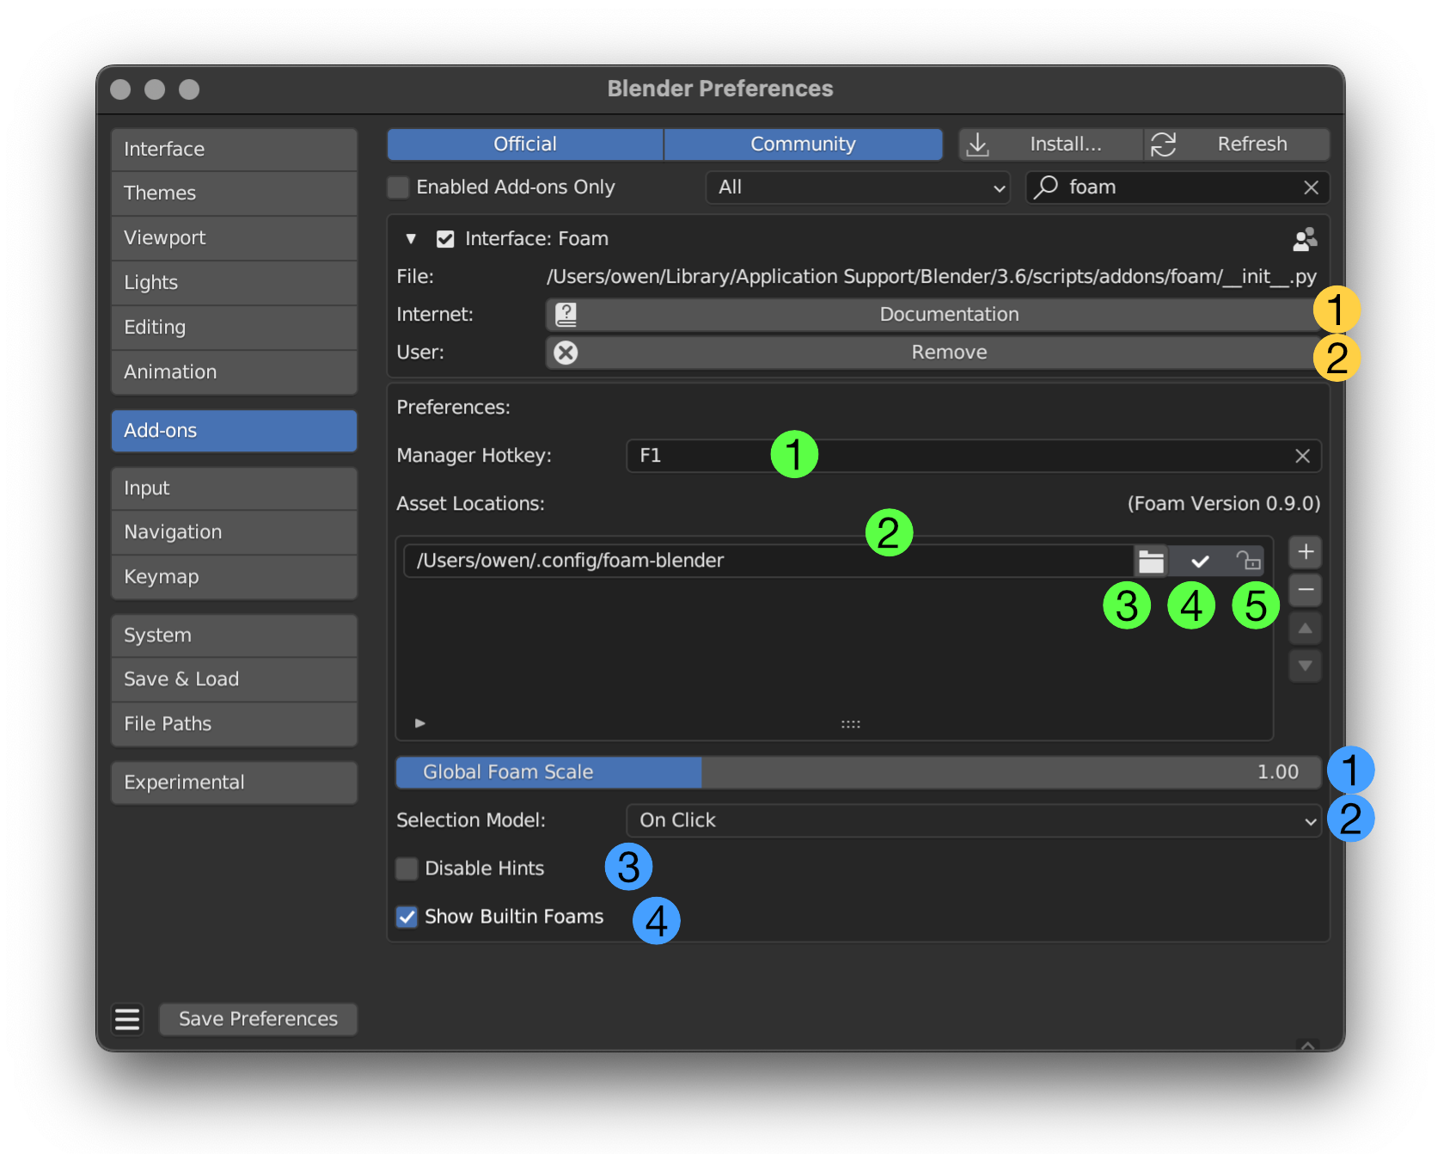Open Input preferences
The image size is (1456, 1154).
234,488
